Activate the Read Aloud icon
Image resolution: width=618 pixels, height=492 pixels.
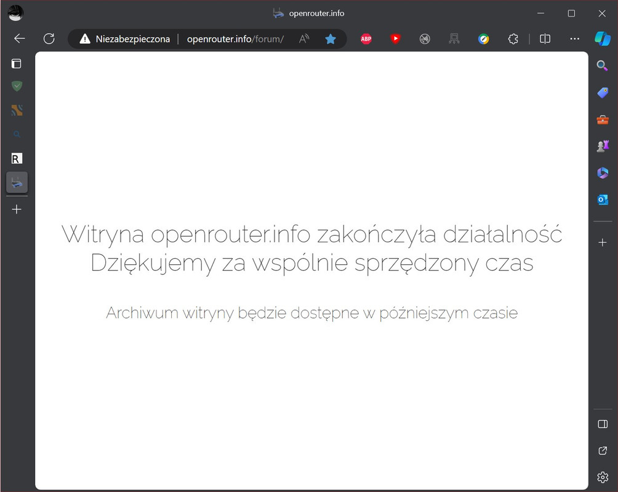[304, 39]
